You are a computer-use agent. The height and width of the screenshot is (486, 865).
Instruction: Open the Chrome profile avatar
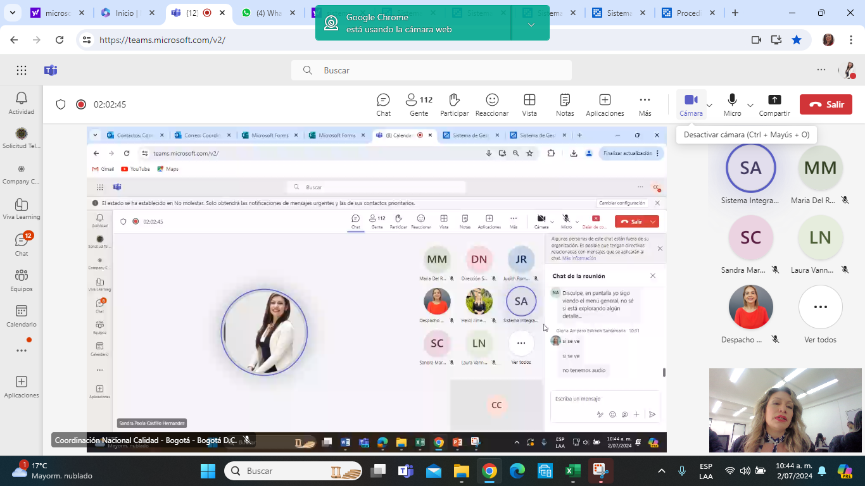click(x=828, y=40)
